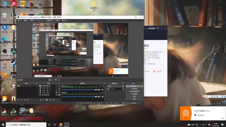
Task: Click the Properties gear on the source toolbar
Action: click(51, 80)
